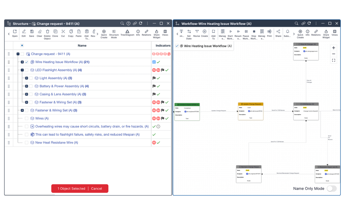Click Tree/Diagram icon in Structure toolbar
Viewport: 345px width, 215px height.
coord(127,32)
